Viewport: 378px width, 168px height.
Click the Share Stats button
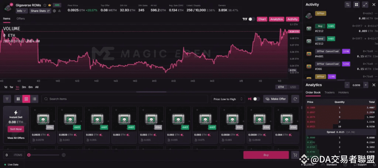coord(40,11)
